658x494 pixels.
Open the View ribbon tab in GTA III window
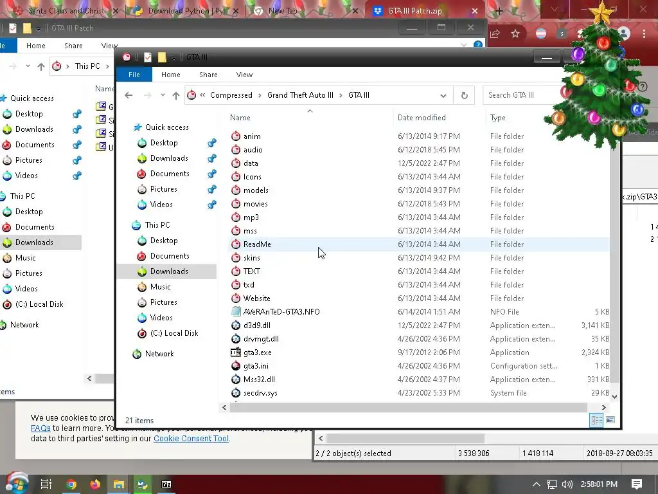click(x=244, y=75)
